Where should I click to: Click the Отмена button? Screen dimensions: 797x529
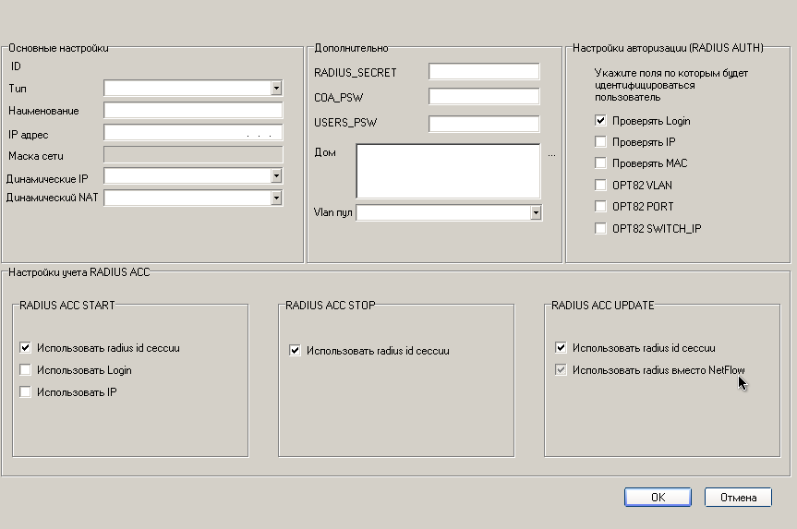tap(738, 497)
